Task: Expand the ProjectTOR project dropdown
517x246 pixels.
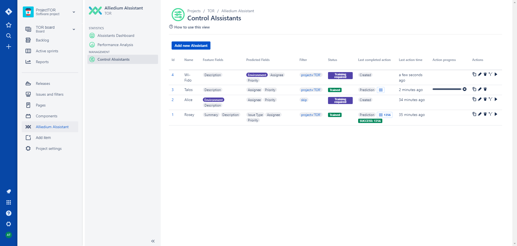Action: pos(74,12)
